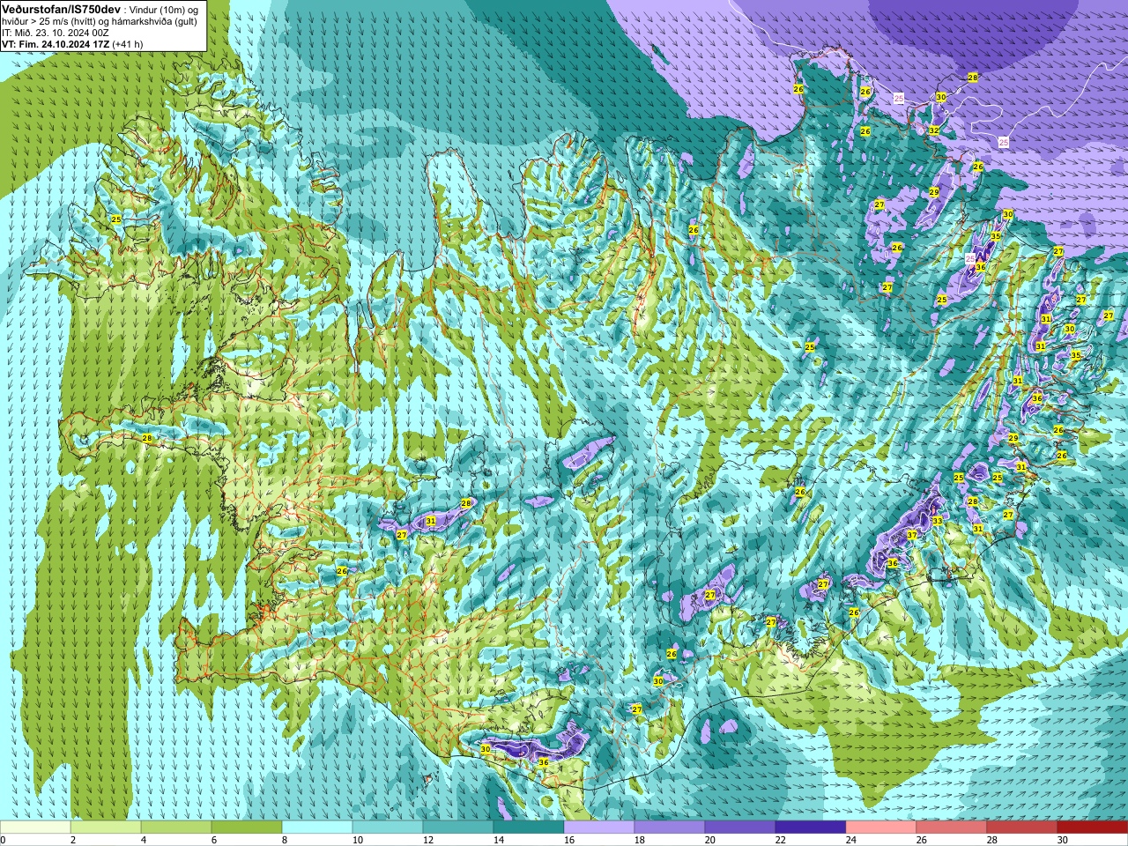
Task: Click the 28–30 red legend swatch
Action: (x=1022, y=827)
